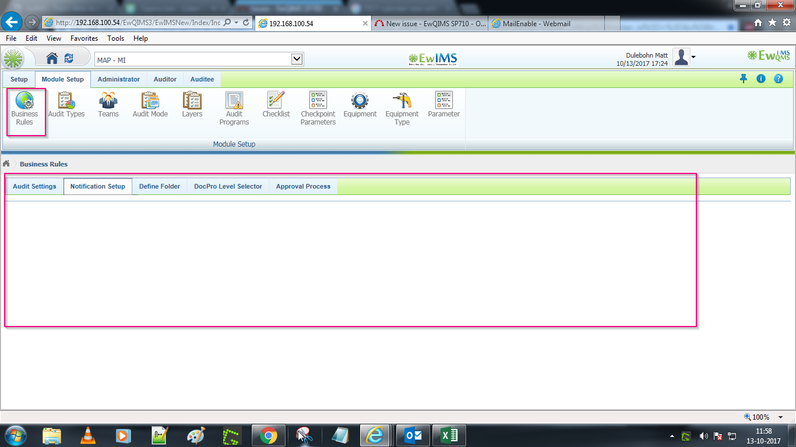Go back with browser back arrow
The width and height of the screenshot is (796, 447).
coord(13,22)
